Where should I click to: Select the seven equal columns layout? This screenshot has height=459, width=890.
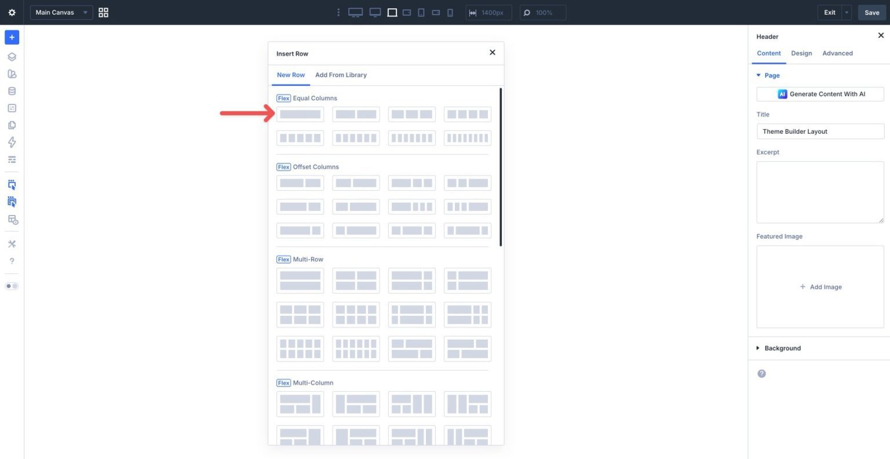(412, 138)
